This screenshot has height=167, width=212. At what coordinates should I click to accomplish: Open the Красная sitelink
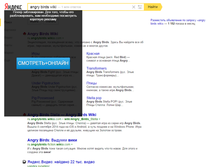click(93, 54)
